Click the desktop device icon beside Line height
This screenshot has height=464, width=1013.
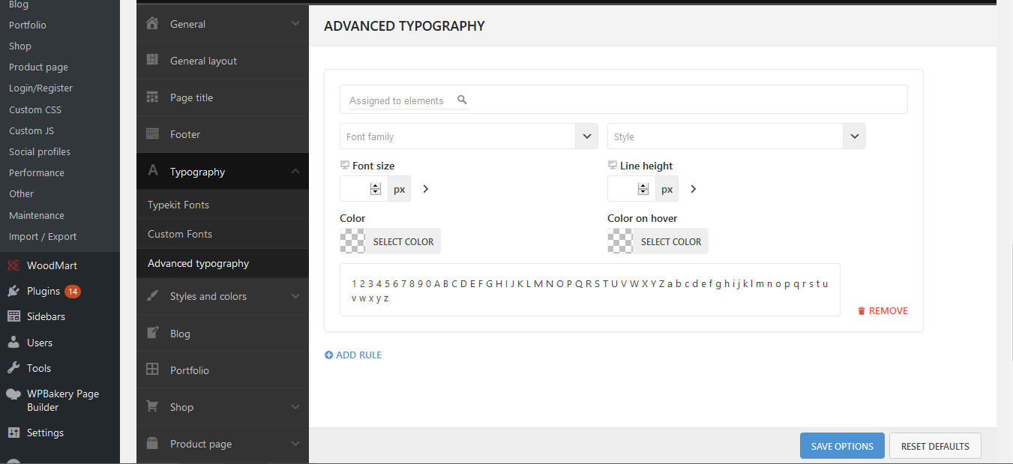[x=613, y=165]
